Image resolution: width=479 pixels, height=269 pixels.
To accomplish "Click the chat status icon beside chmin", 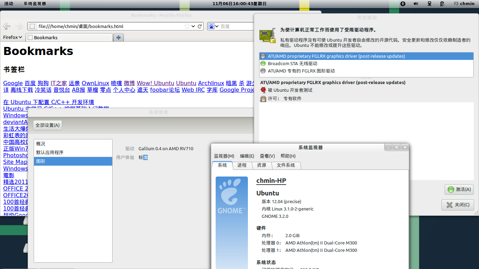I will (x=456, y=4).
